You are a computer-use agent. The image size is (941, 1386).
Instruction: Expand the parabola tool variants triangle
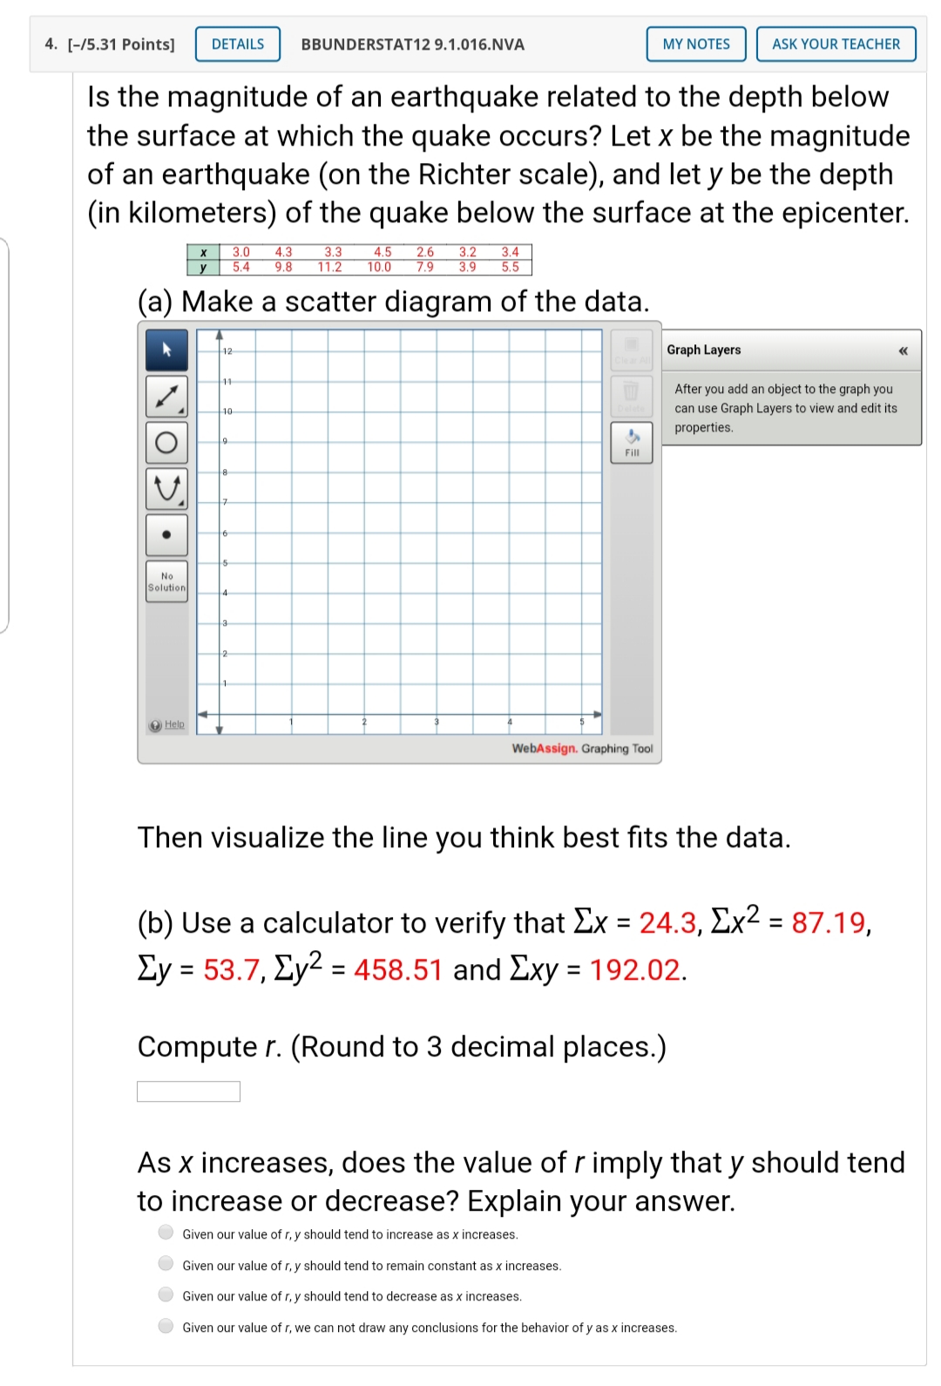click(x=182, y=503)
